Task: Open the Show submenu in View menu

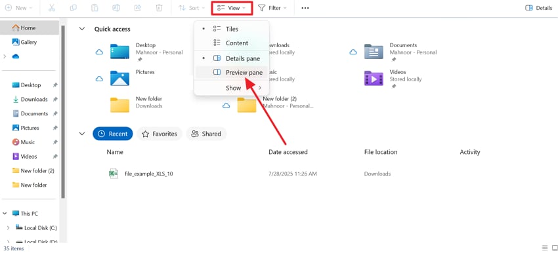Action: (x=231, y=88)
